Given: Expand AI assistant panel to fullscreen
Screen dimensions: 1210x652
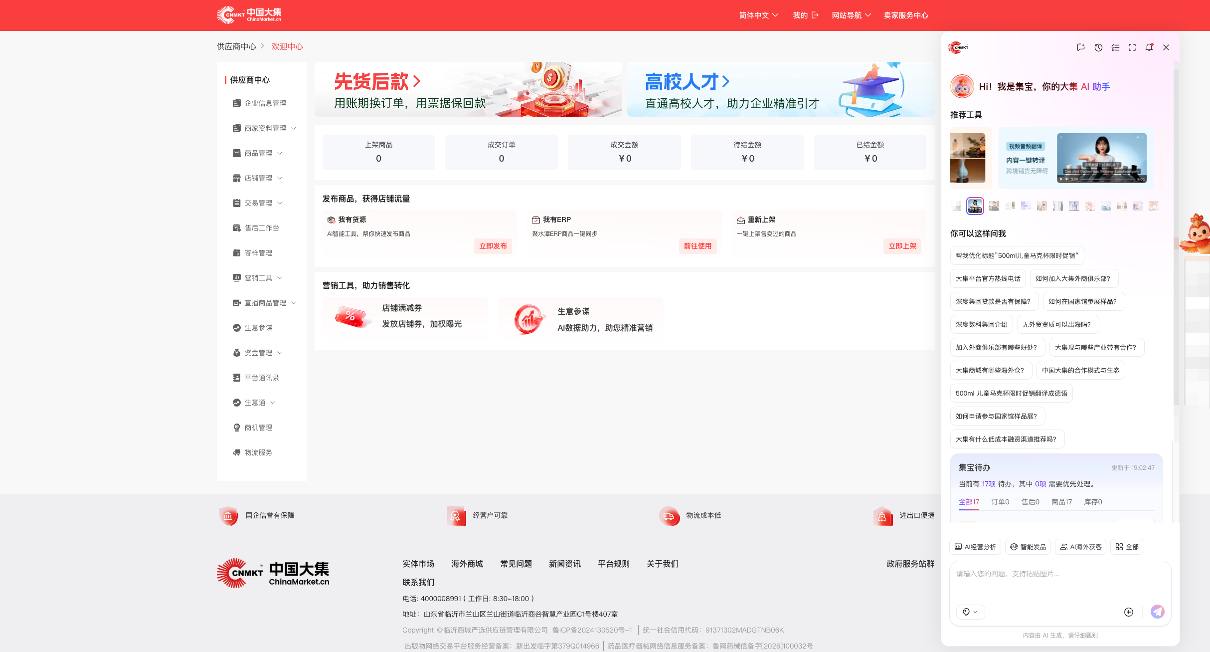Looking at the screenshot, I should click(1132, 47).
